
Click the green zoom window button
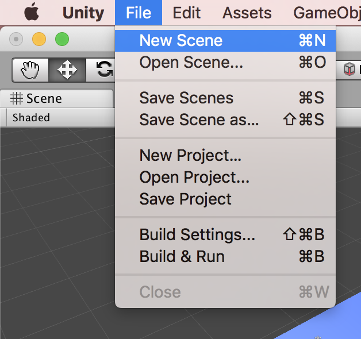coord(62,39)
